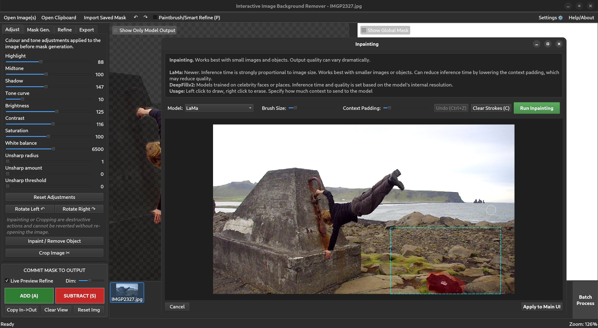This screenshot has height=328, width=598.
Task: Adjust the Brightness slider handle
Action: (x=56, y=111)
